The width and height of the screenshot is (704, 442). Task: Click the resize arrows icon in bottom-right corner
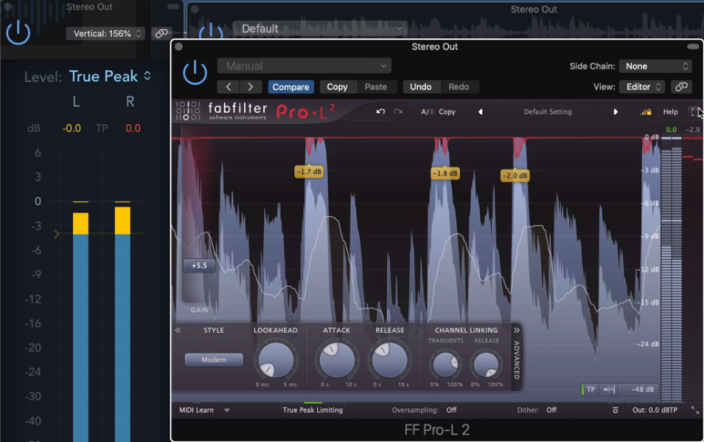click(x=695, y=410)
